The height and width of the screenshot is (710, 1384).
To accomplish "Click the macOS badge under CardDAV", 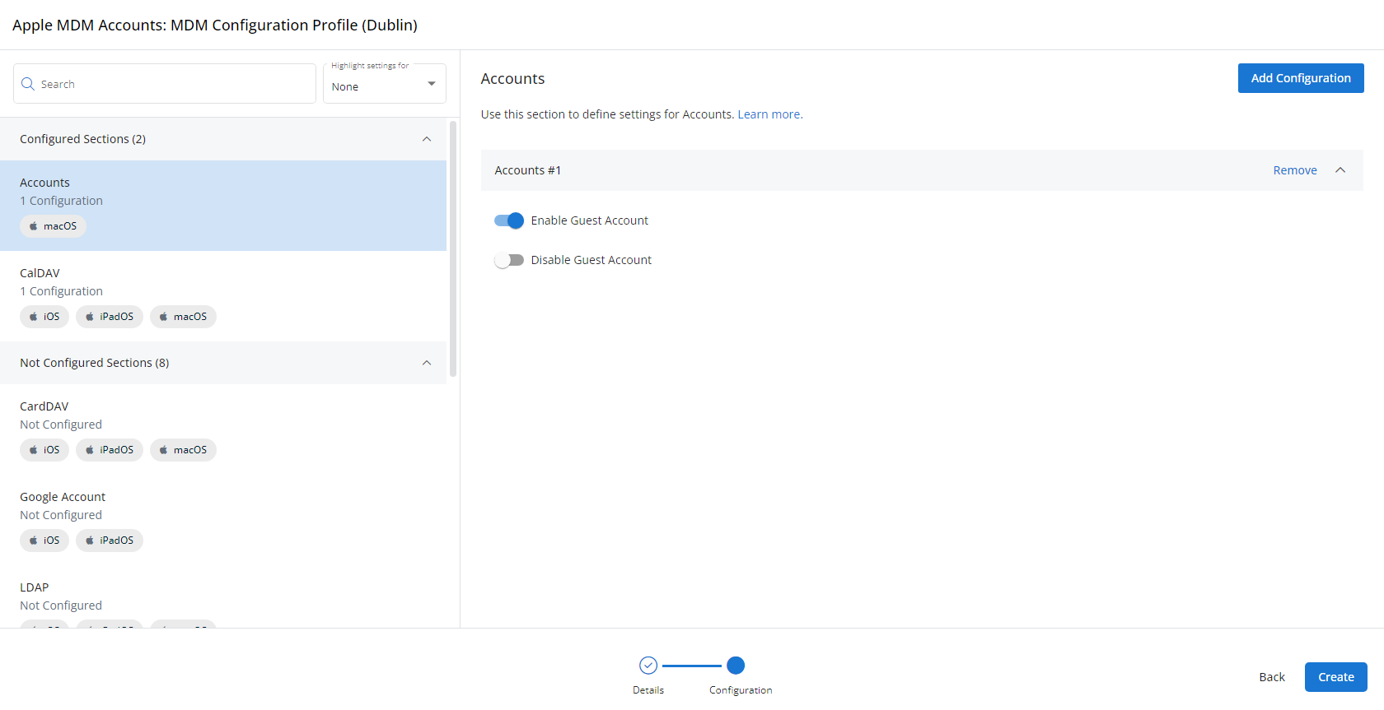I will click(183, 450).
